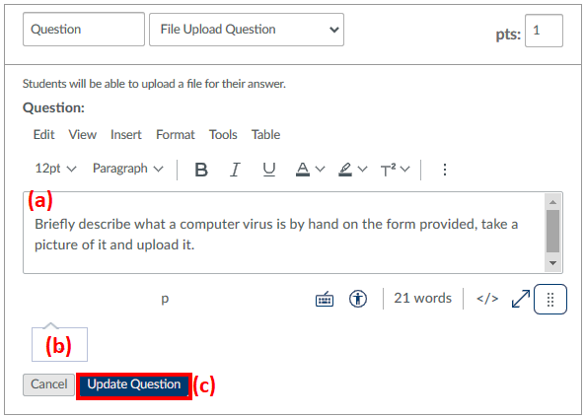Click the pts value input field

544,31
